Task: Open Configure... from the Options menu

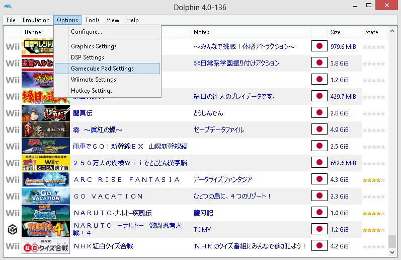Action: (87, 32)
